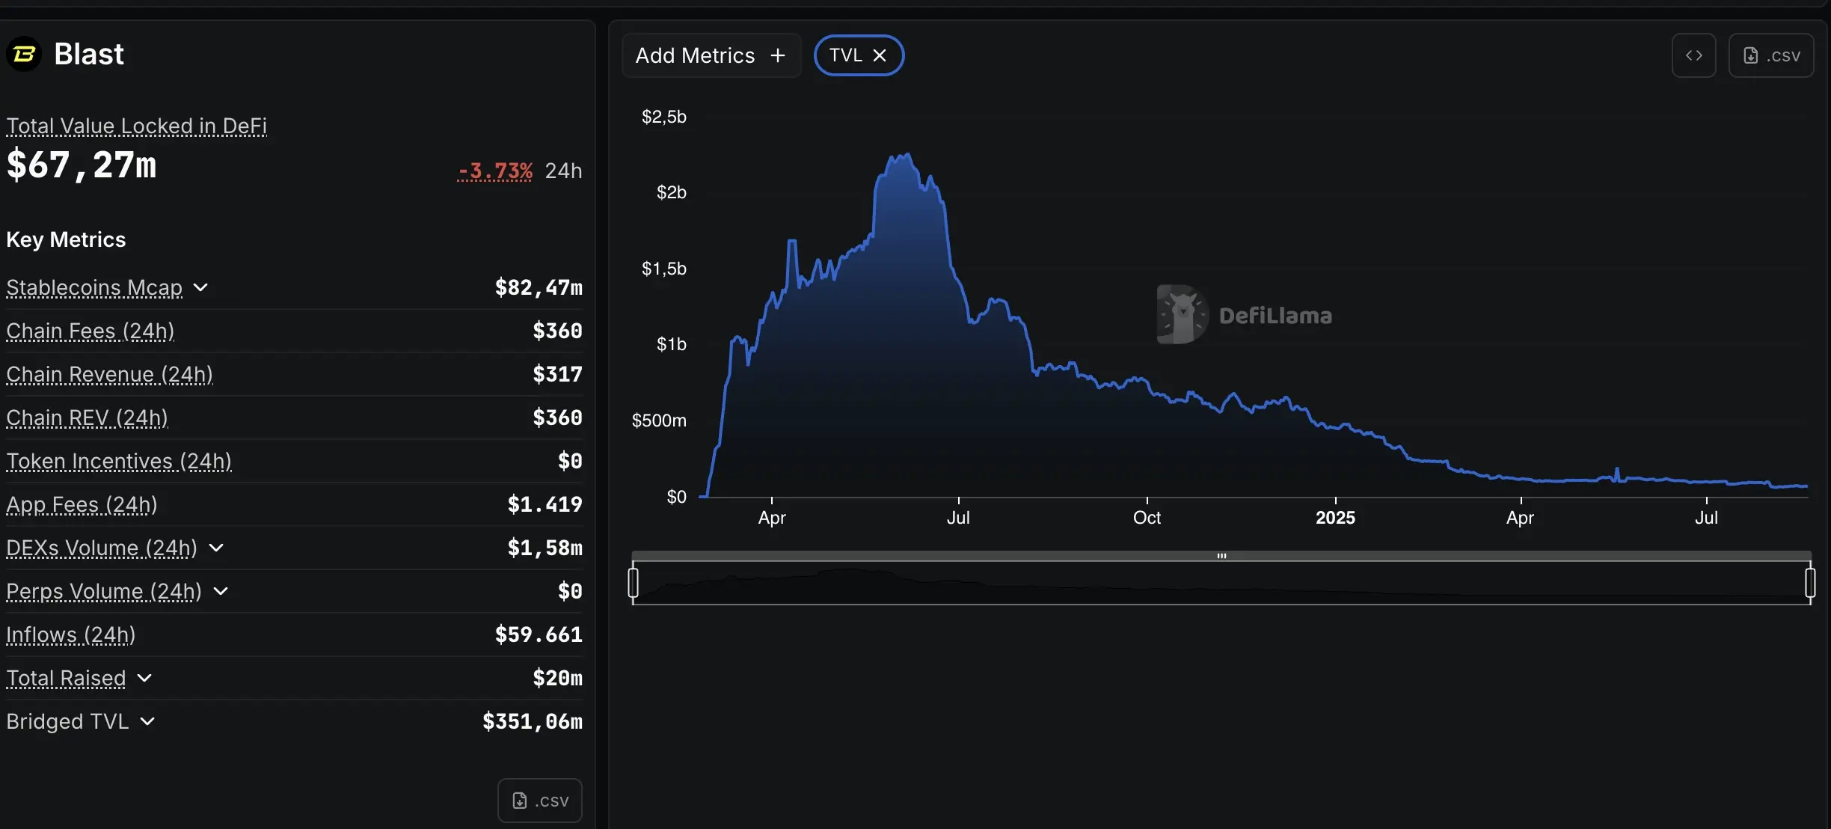
Task: Click the Chain Revenue (24h) label
Action: pyautogui.click(x=110, y=374)
